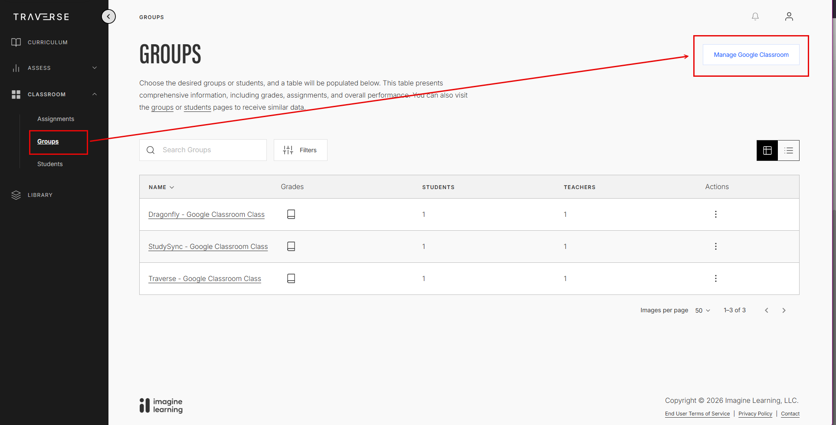
Task: Follow the groups link in description
Action: (x=162, y=107)
